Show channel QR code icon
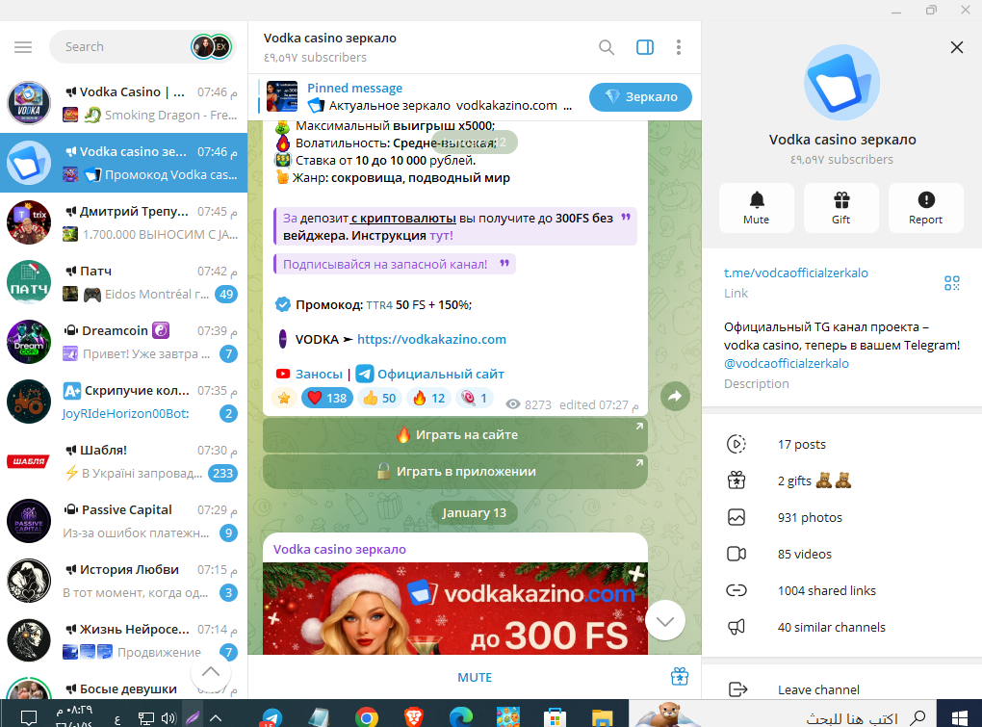Screen dimensions: 982x727 coord(952,283)
